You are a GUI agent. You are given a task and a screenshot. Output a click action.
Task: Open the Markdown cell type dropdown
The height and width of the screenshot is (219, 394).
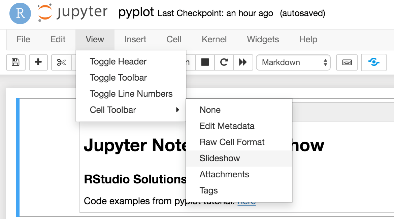293,62
